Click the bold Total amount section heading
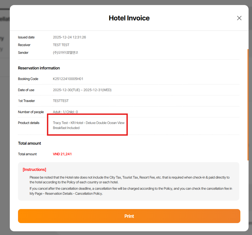The image size is (252, 235). [x=29, y=143]
